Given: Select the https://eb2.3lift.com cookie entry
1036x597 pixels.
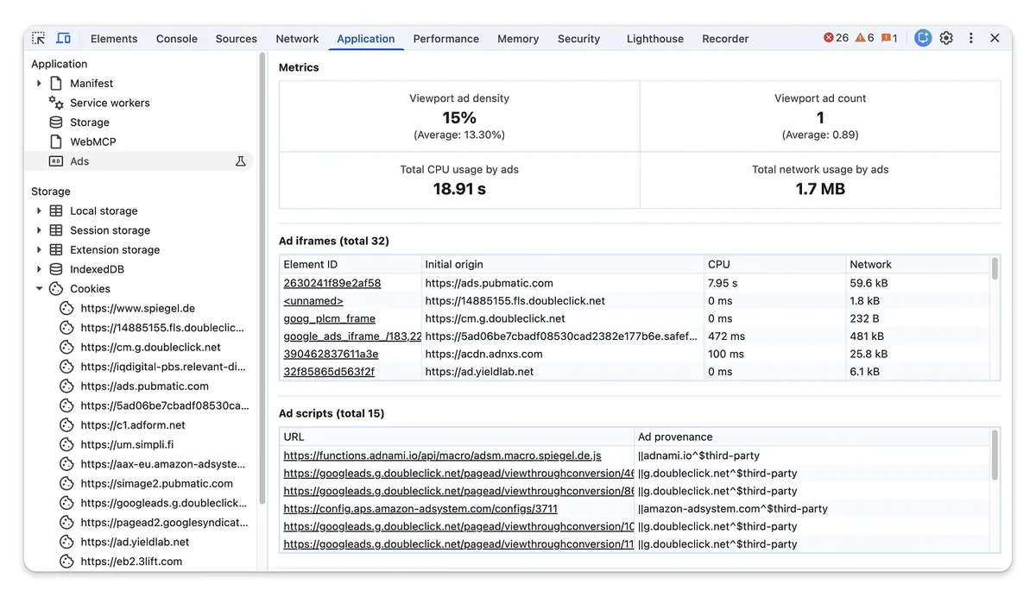Looking at the screenshot, I should [131, 562].
